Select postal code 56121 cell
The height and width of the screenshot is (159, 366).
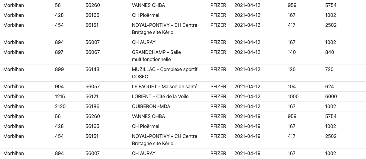92,96
